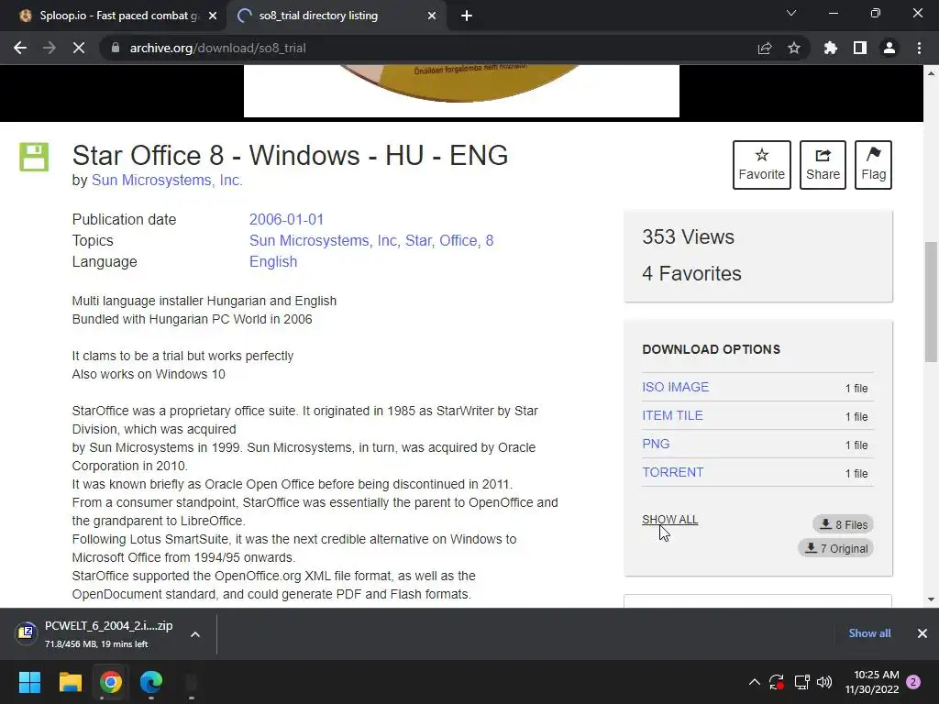Open the volume speaker icon

[x=824, y=682]
